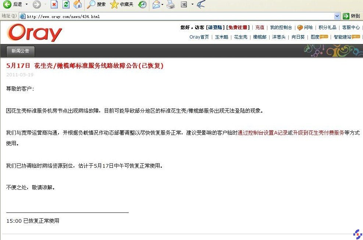Open the 搜索 search magnifier button
Image resolution: width=363 pixels, height=240 pixels.
tap(96, 4)
